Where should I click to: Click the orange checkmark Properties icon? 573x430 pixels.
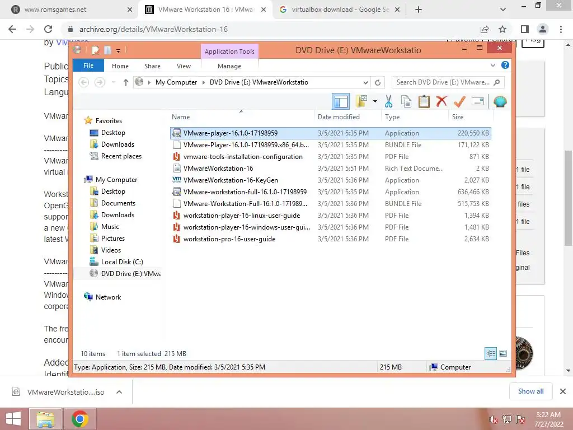pos(459,101)
